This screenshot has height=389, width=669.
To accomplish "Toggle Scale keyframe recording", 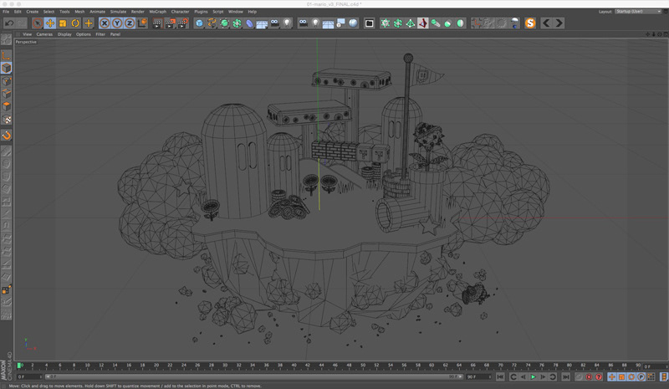I will click(x=621, y=376).
